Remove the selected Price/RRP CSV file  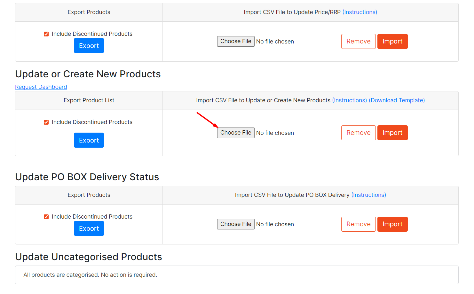tap(358, 42)
